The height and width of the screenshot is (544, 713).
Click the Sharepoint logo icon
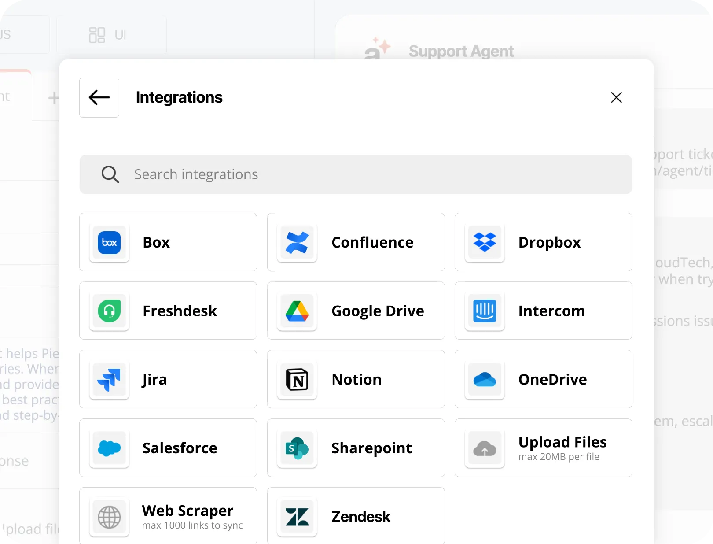[x=297, y=448]
